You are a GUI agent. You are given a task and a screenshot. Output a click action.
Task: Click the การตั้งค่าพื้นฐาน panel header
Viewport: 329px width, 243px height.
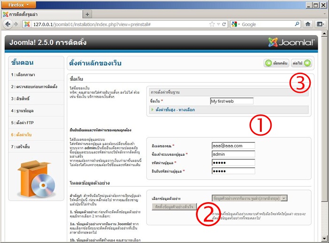[229, 92]
